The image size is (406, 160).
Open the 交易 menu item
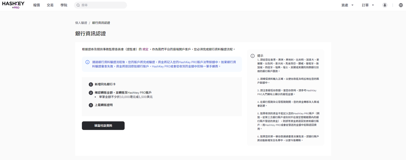50,5
